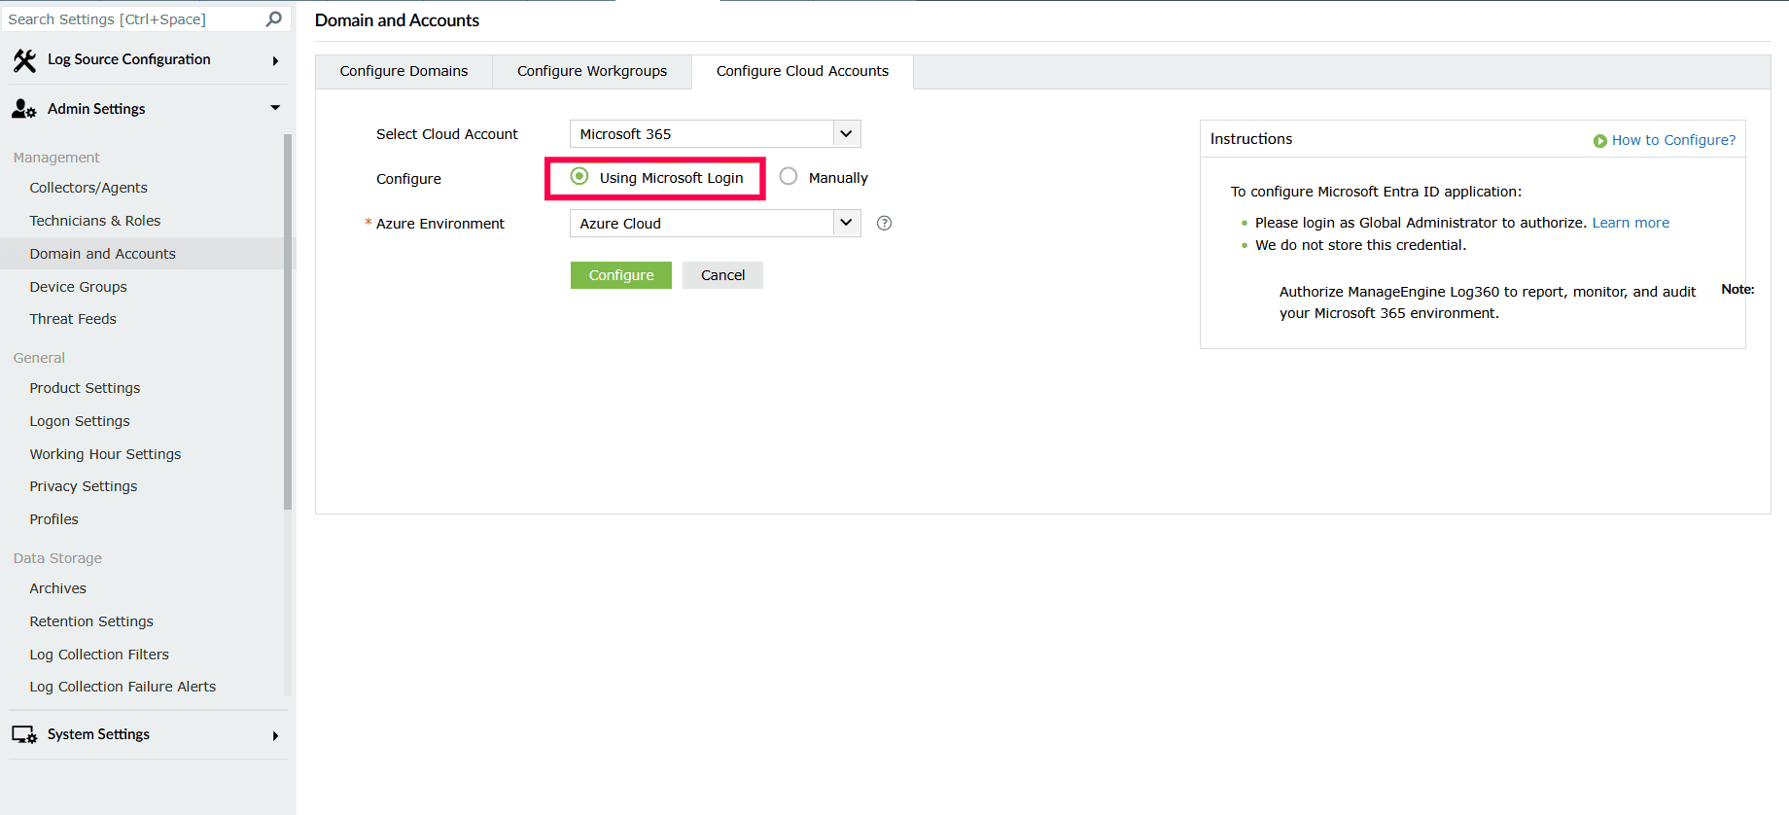The height and width of the screenshot is (815, 1789).
Task: Click the green Configure button
Action: (x=621, y=275)
